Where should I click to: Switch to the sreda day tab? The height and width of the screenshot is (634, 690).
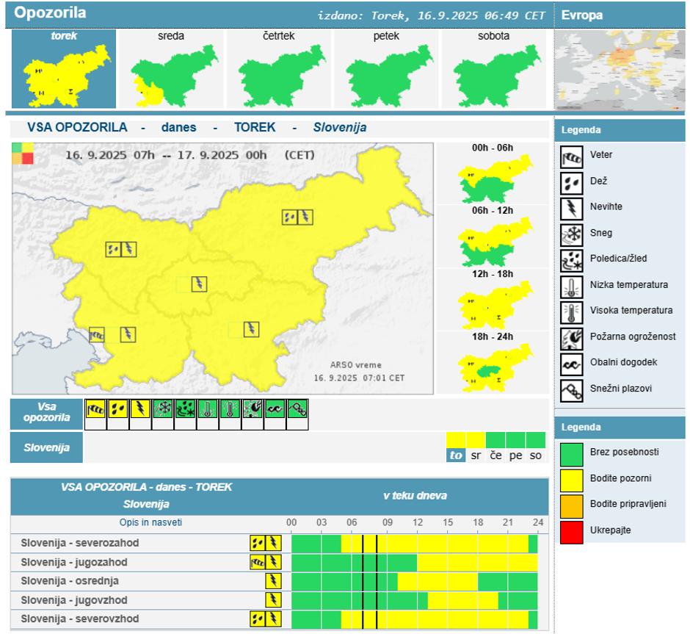tap(170, 70)
